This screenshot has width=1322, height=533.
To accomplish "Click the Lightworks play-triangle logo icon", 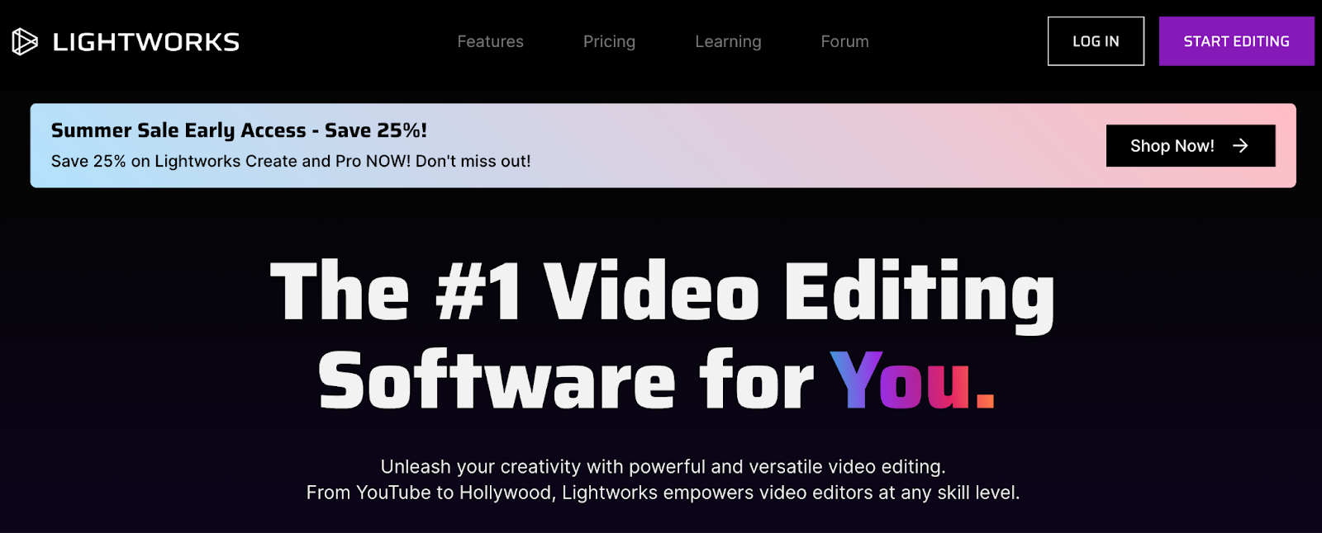I will (x=25, y=41).
